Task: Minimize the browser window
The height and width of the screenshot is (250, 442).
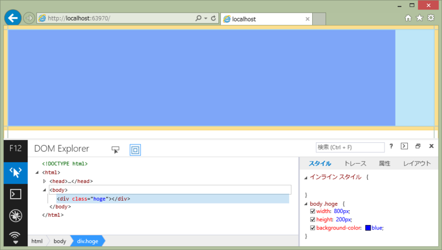Action: 399,6
